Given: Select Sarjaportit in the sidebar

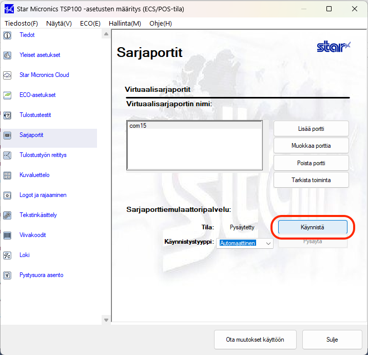Looking at the screenshot, I should click(31, 135).
